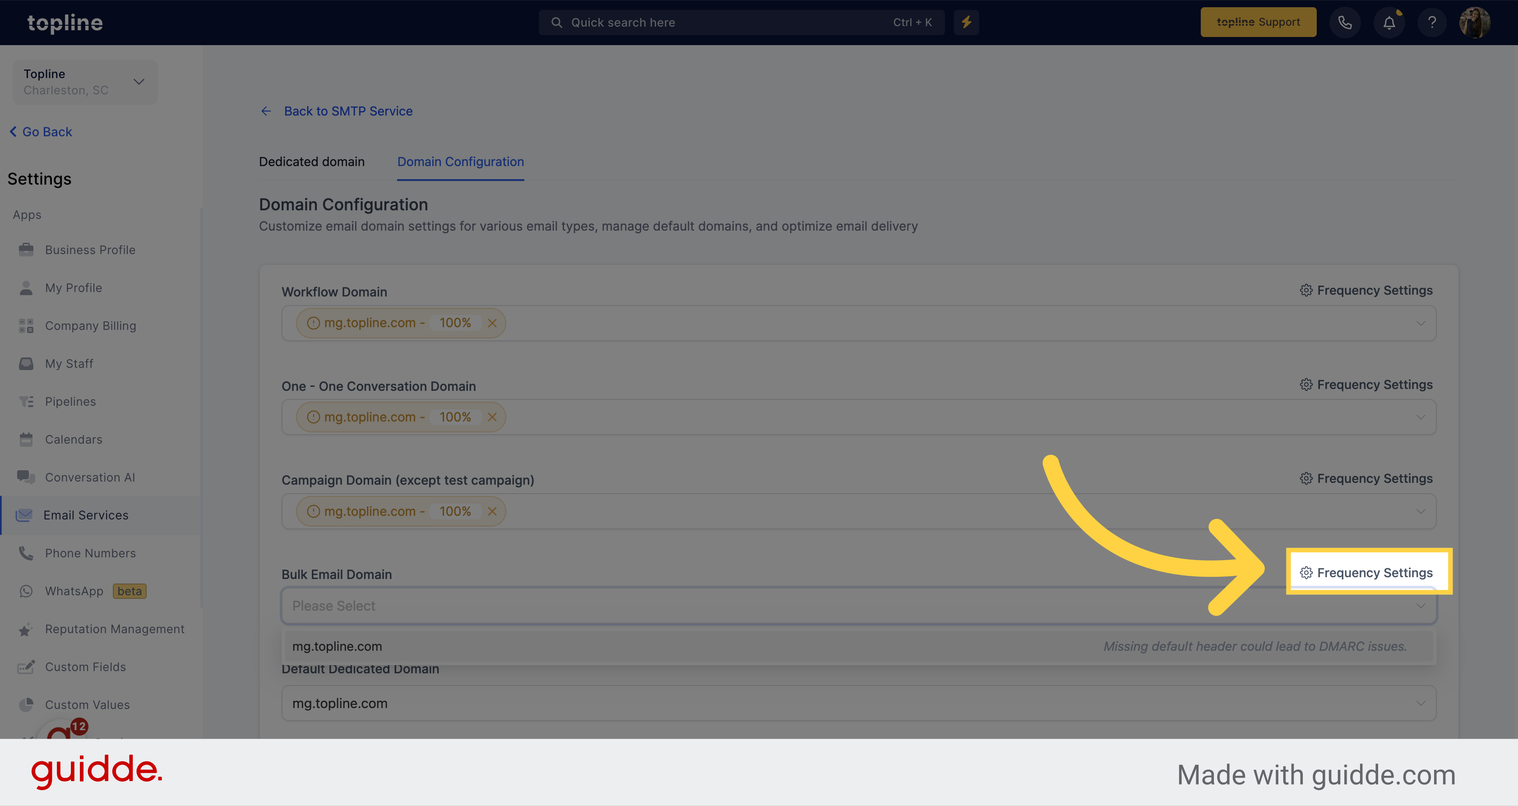Image resolution: width=1518 pixels, height=806 pixels.
Task: Navigate using Go Back link
Action: pyautogui.click(x=41, y=131)
